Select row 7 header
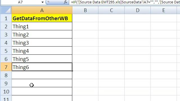Viewport: 180px width, 101px height. coord(6,67)
